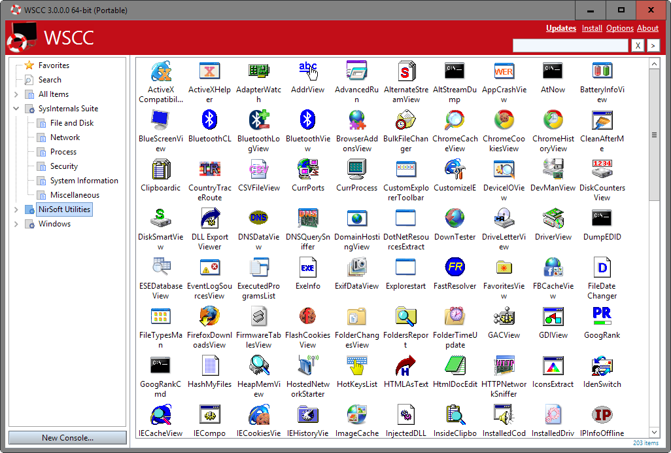Collapse the SysInternals Suite node
Screen dimensions: 671x453
point(16,109)
